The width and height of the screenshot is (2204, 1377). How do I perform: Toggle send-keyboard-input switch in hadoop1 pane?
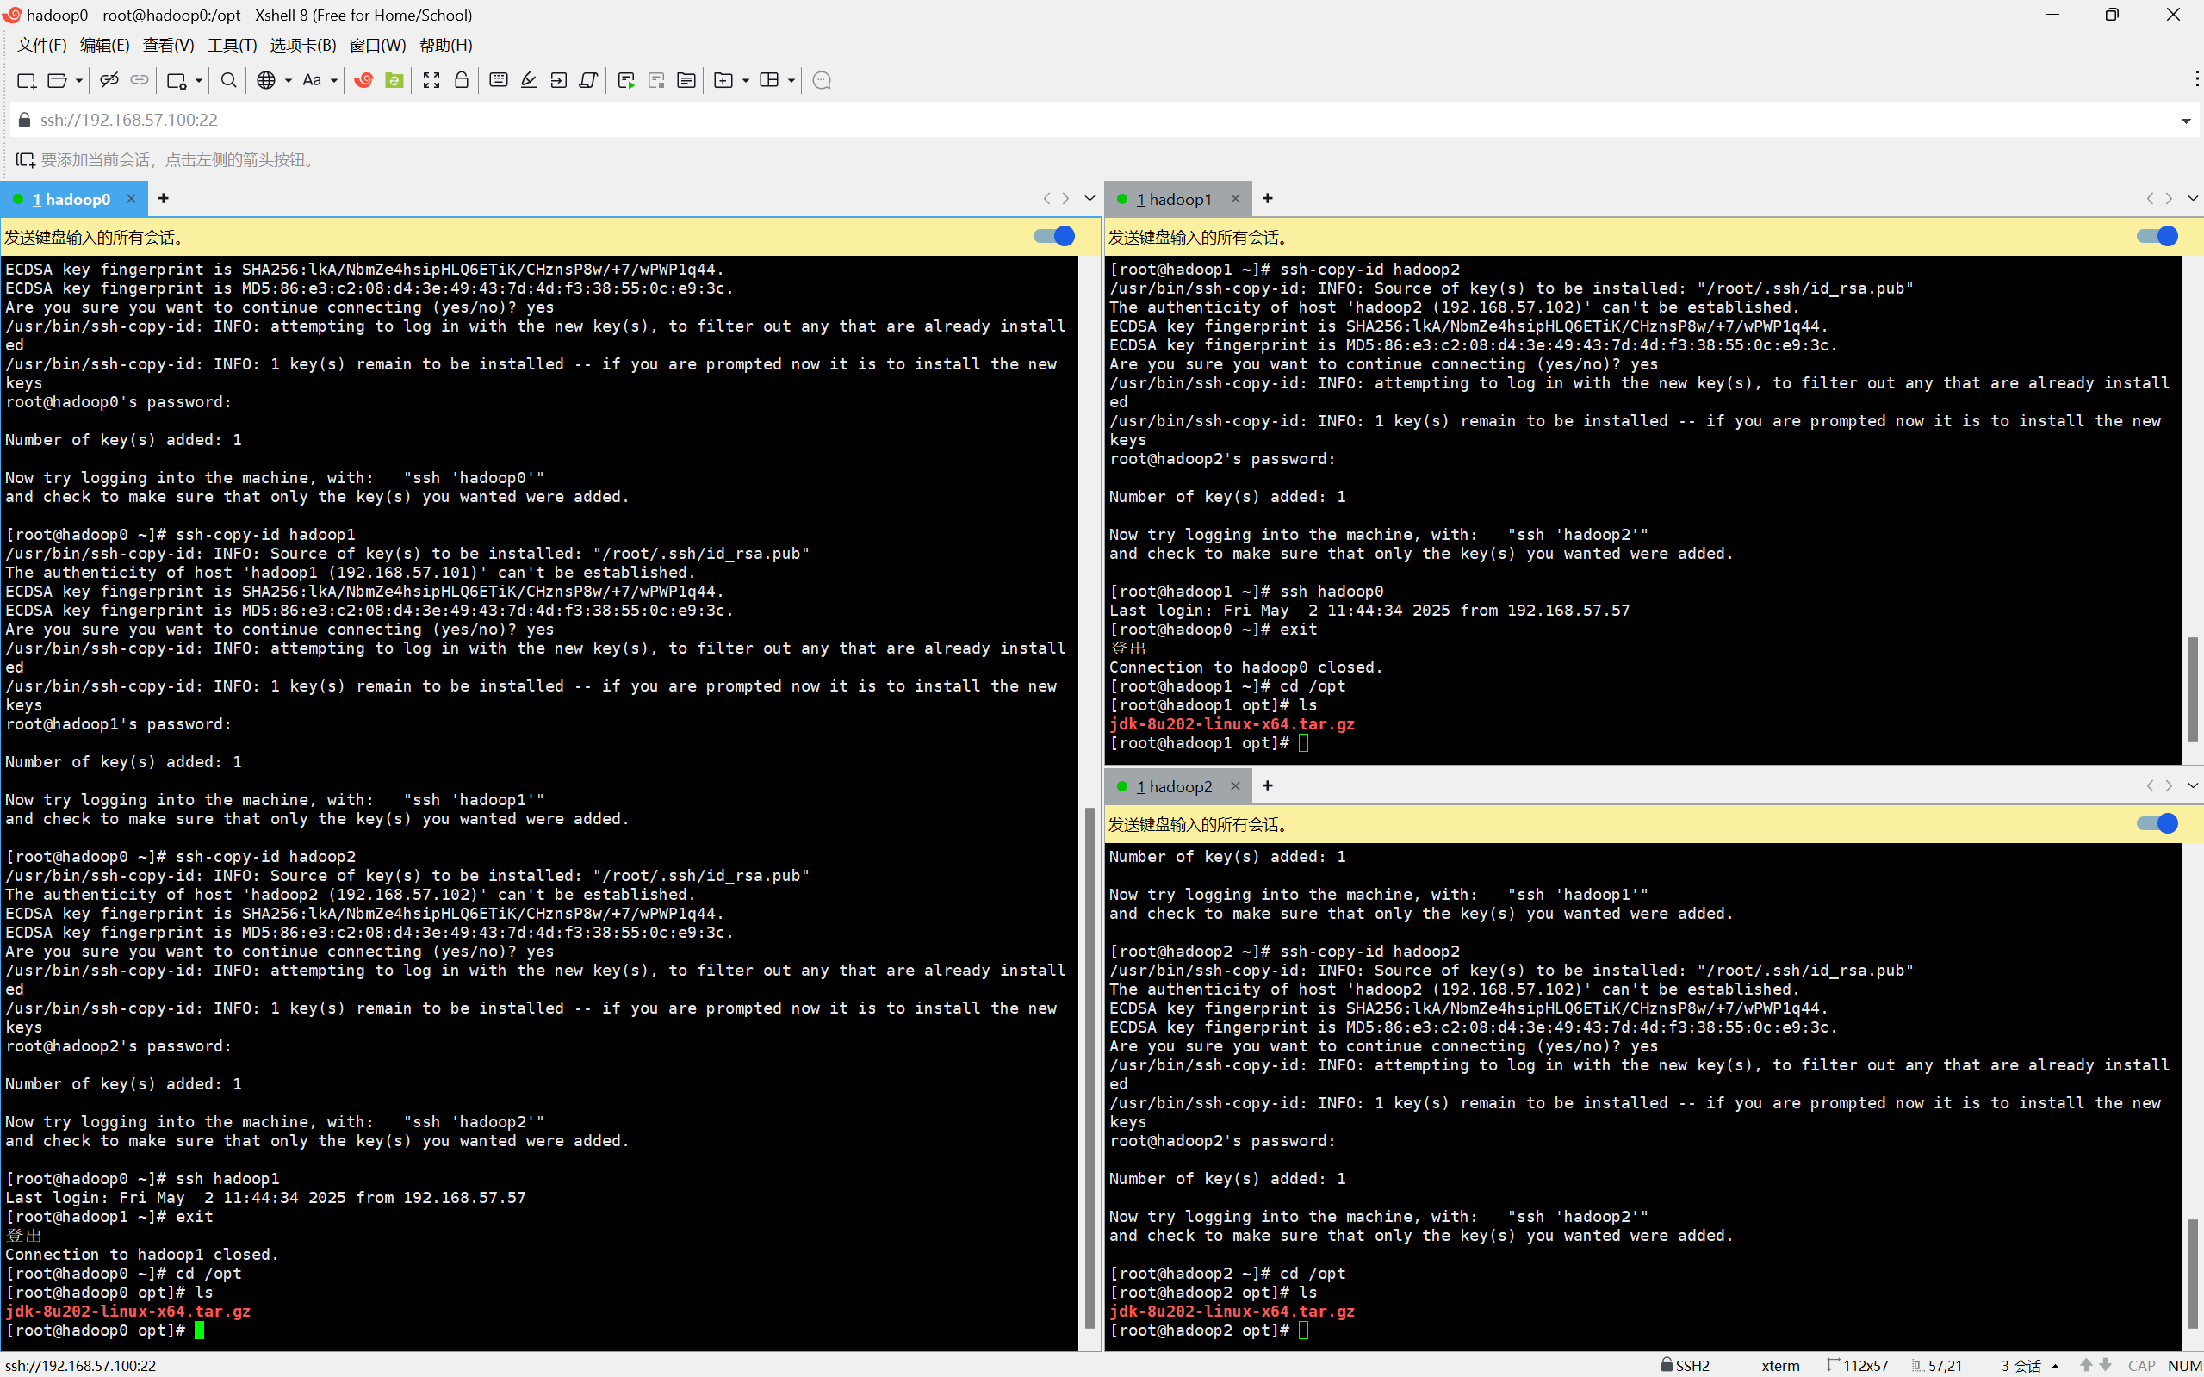point(2157,237)
